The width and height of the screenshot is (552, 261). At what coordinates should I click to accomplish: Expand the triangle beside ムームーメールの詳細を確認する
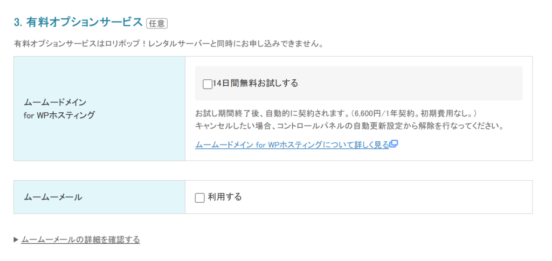(16, 239)
